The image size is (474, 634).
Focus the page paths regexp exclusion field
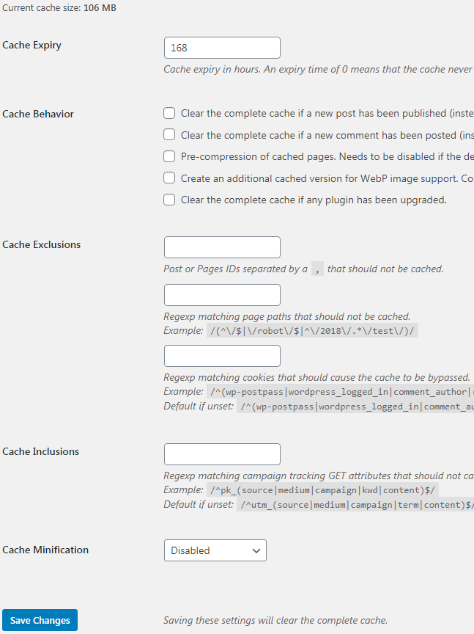pyautogui.click(x=222, y=295)
